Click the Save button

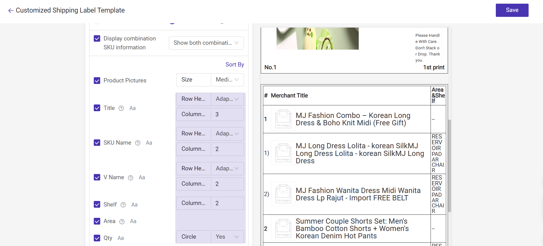pos(512,10)
